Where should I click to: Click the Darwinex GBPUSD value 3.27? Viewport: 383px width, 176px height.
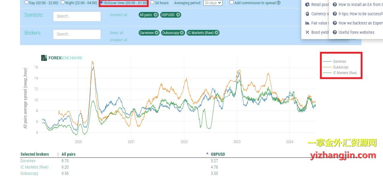point(214,161)
